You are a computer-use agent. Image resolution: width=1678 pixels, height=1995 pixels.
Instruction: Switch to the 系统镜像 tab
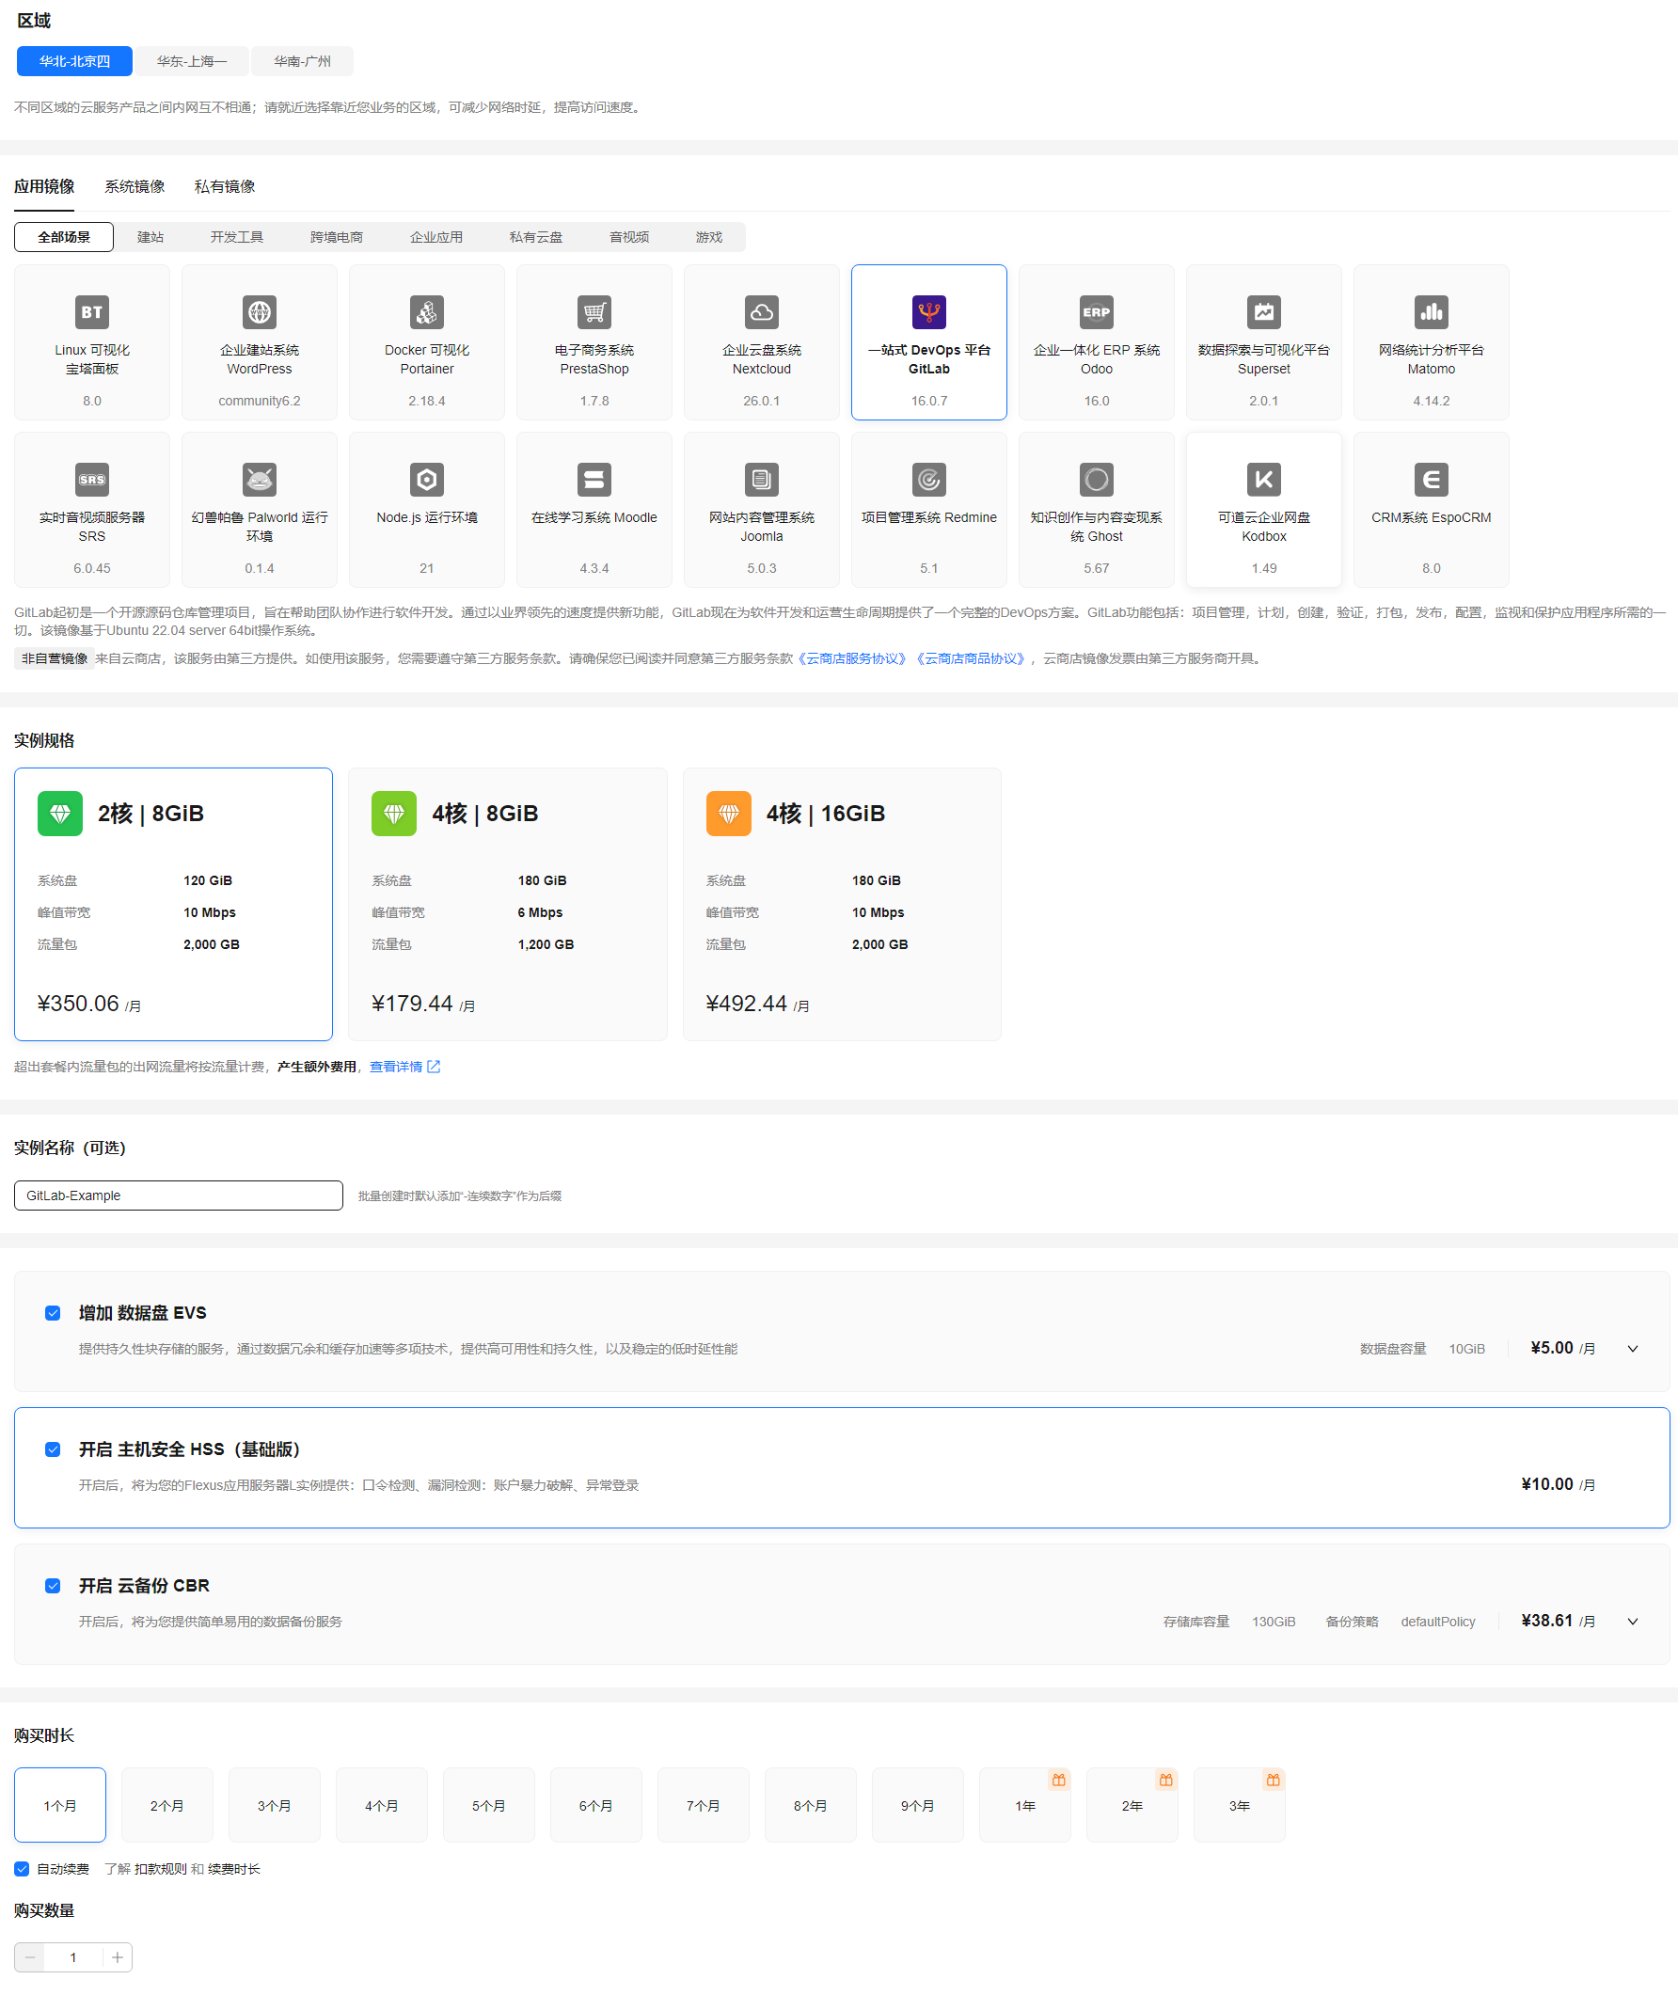(x=135, y=186)
